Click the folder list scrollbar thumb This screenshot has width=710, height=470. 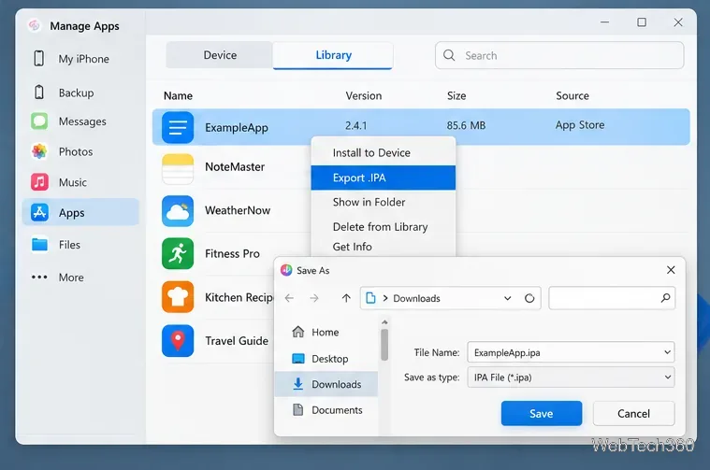tap(384, 345)
